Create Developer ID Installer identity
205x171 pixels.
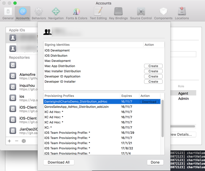153,82
